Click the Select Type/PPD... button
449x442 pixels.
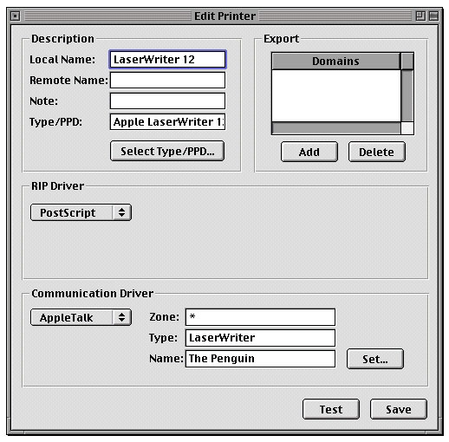167,151
